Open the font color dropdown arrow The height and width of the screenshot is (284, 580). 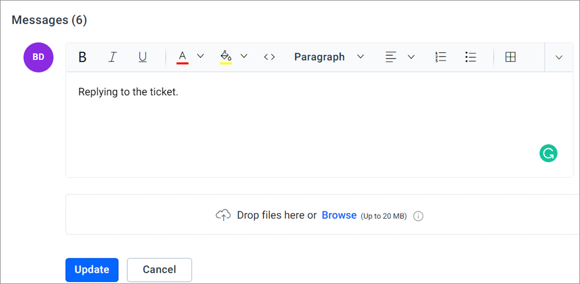(200, 56)
